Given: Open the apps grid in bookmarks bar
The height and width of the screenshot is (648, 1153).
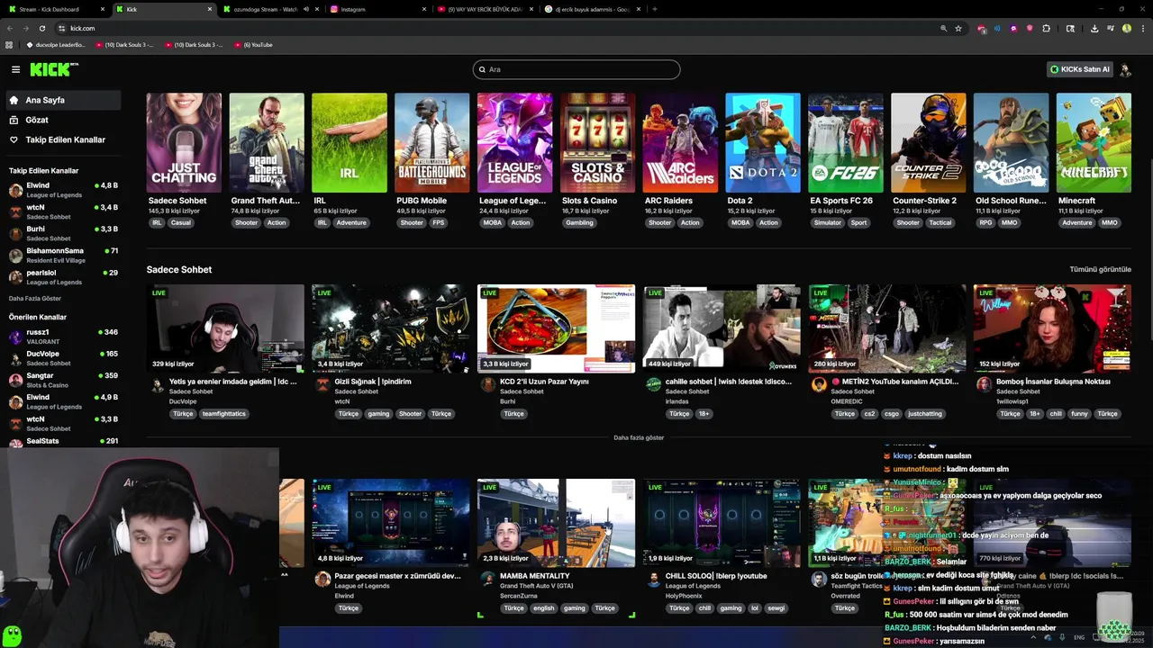Looking at the screenshot, I should pyautogui.click(x=10, y=44).
